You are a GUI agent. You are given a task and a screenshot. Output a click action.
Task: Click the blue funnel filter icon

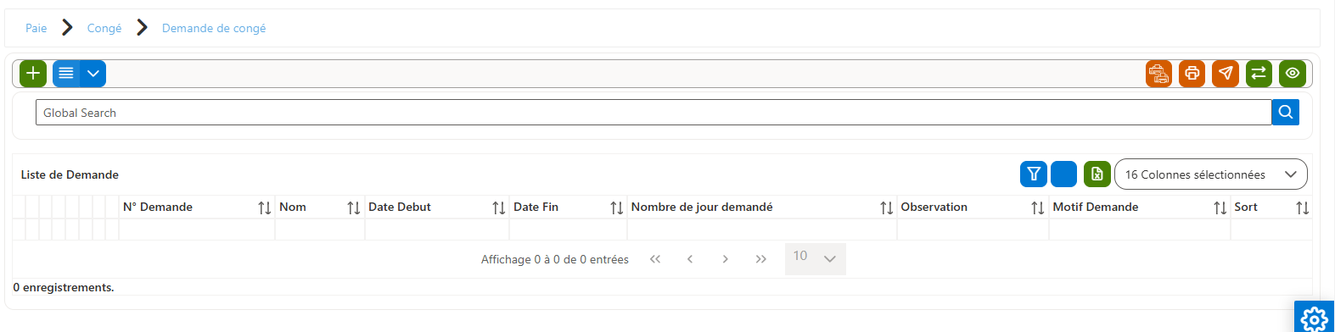1034,174
